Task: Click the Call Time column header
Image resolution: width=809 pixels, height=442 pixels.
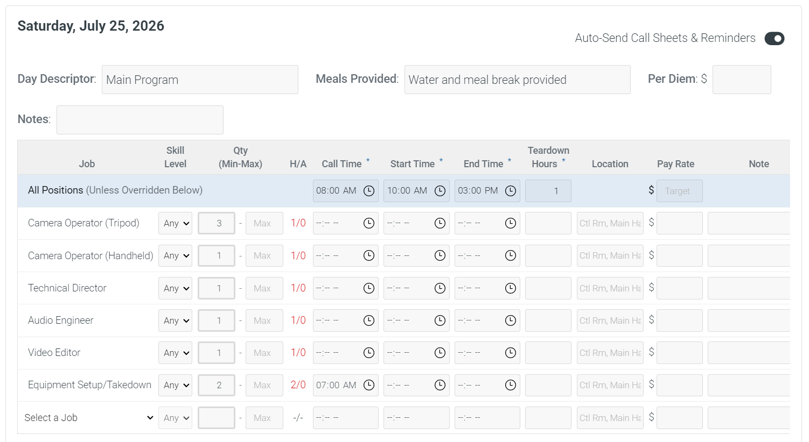Action: click(342, 164)
